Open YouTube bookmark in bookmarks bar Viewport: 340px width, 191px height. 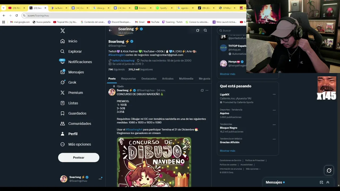tap(153, 22)
